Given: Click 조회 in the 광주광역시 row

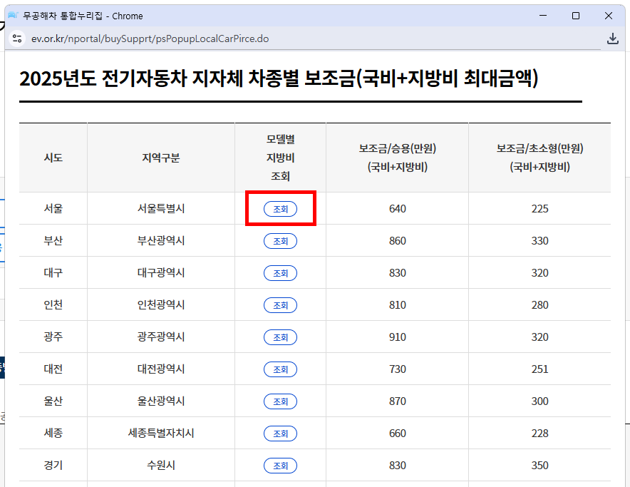Looking at the screenshot, I should (x=280, y=337).
